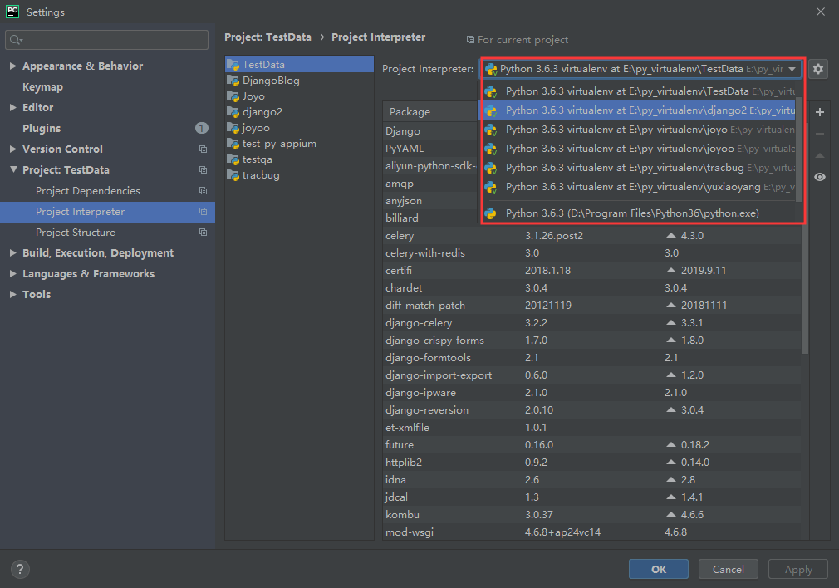Click the Python icon of the tracbug interpreter option

click(491, 168)
